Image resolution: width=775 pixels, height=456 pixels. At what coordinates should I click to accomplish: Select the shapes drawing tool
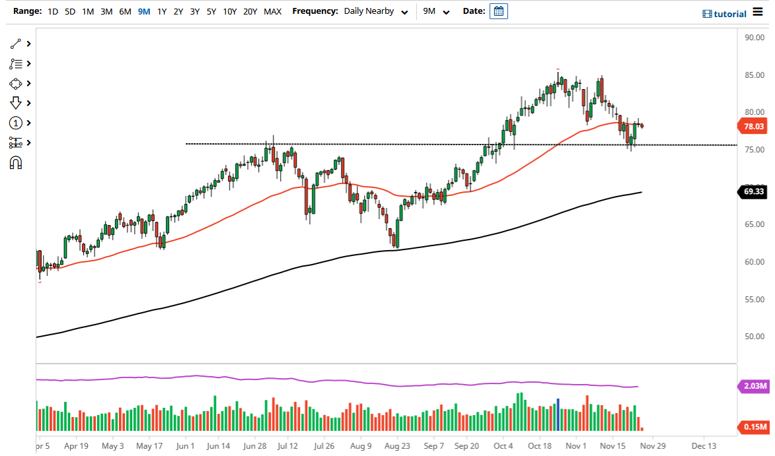tap(15, 83)
